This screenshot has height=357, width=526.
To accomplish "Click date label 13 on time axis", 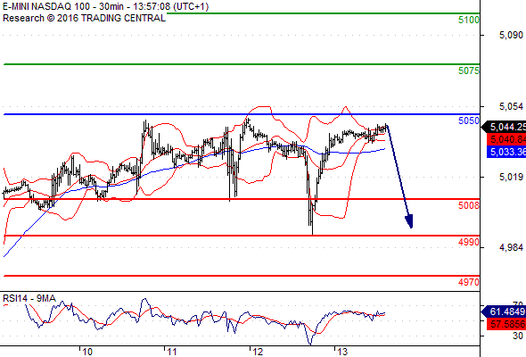I will pos(342,352).
